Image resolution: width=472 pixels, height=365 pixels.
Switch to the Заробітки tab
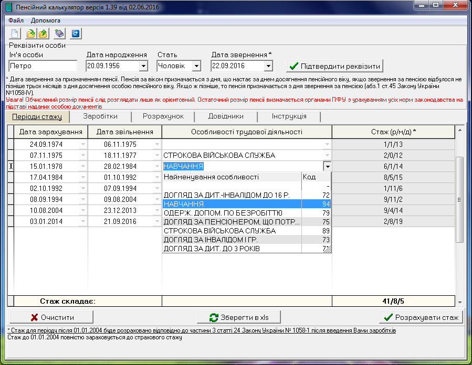[100, 116]
